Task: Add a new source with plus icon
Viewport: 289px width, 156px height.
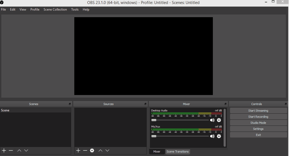Action: tap(78, 150)
